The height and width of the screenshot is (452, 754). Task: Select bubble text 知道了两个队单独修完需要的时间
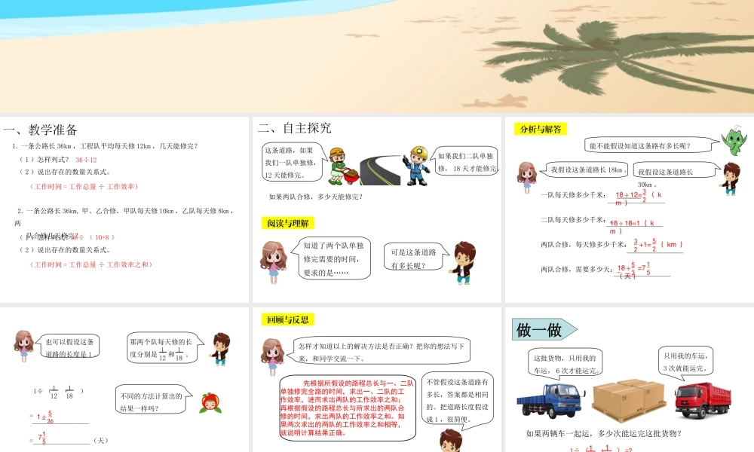pyautogui.click(x=333, y=259)
